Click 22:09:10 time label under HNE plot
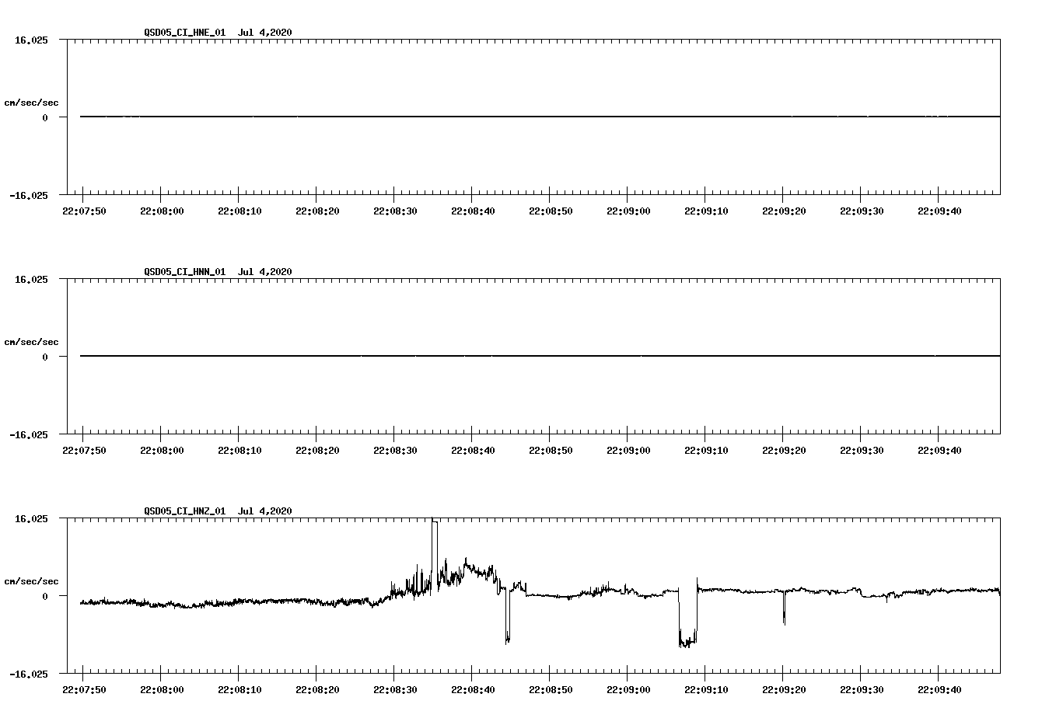 [x=706, y=211]
